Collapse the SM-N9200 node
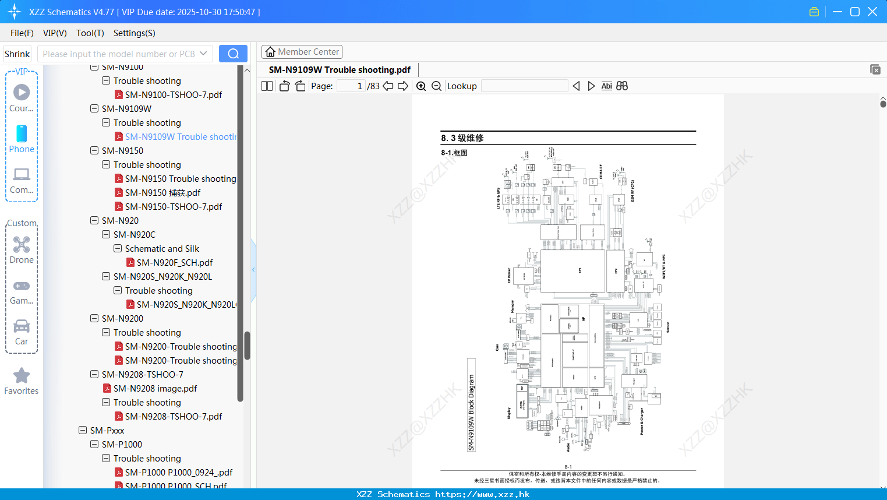 [x=94, y=318]
